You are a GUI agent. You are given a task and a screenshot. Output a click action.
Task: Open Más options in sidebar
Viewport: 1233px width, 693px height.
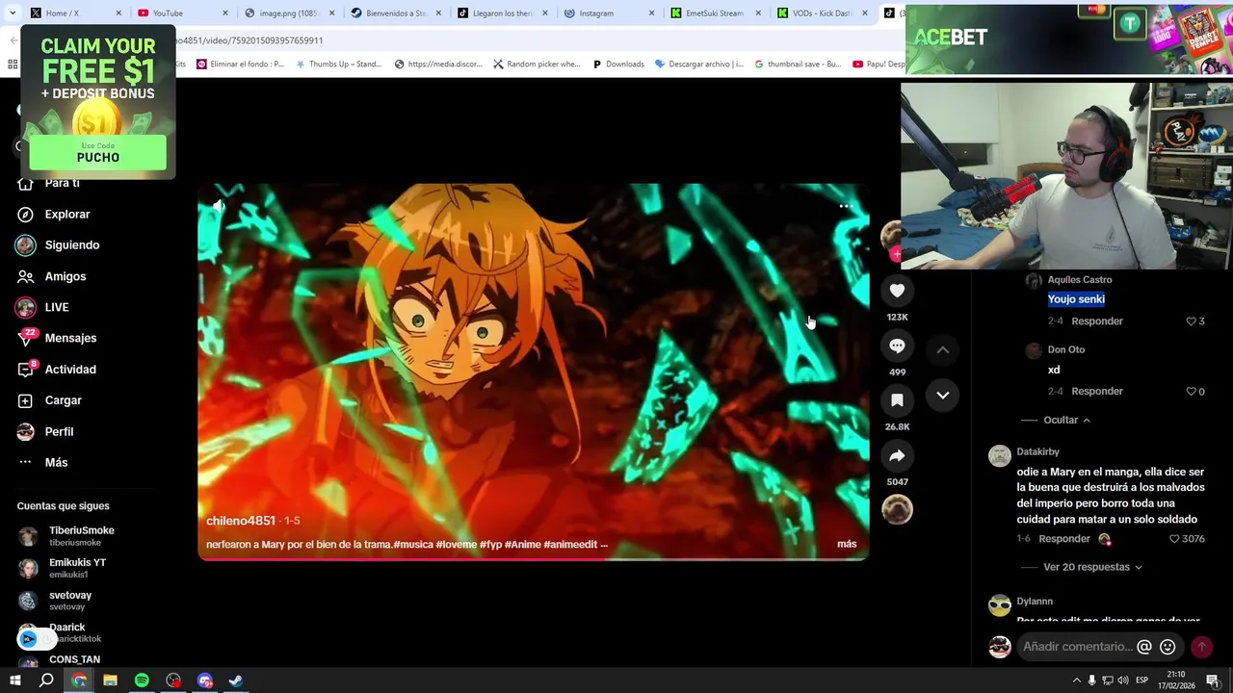pyautogui.click(x=56, y=463)
